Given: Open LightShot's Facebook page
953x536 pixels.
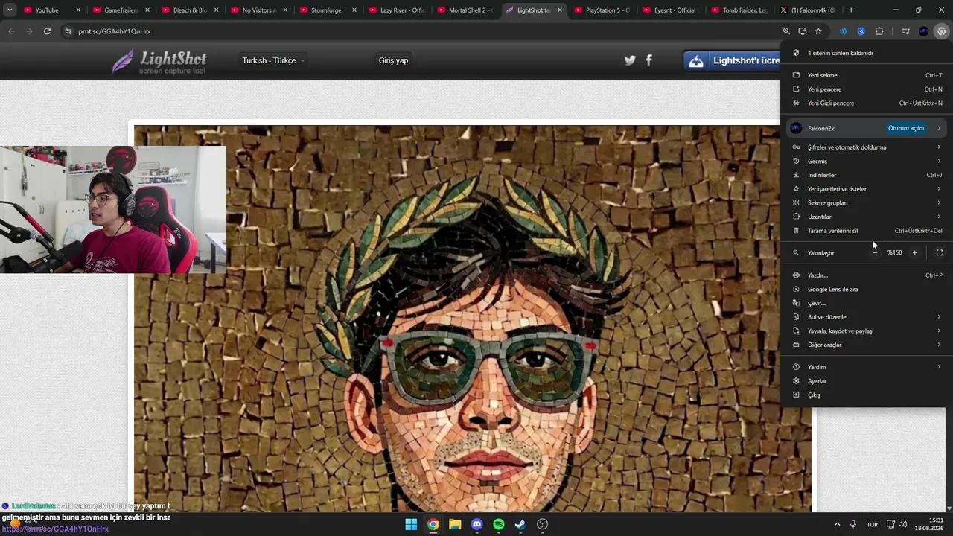Looking at the screenshot, I should point(648,60).
